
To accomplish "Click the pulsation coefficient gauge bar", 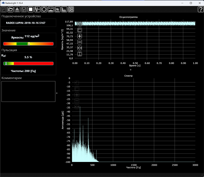I will point(28,63).
